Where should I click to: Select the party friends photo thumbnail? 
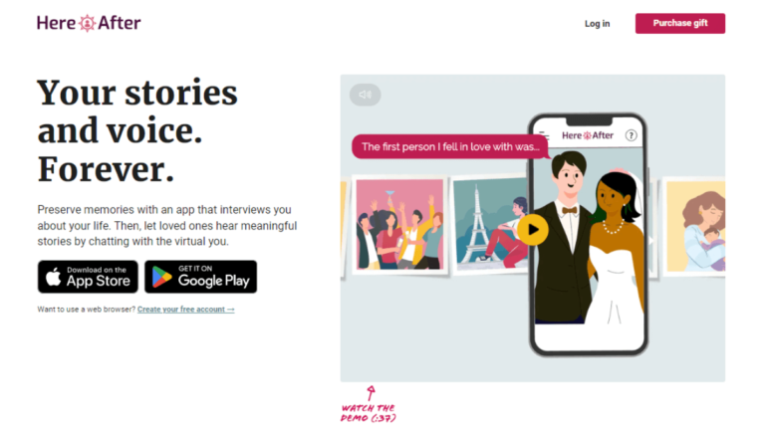(x=399, y=224)
